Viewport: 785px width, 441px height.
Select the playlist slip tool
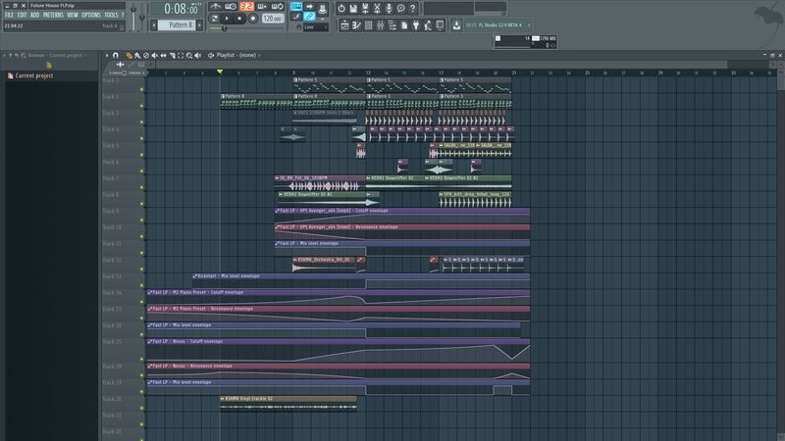163,56
